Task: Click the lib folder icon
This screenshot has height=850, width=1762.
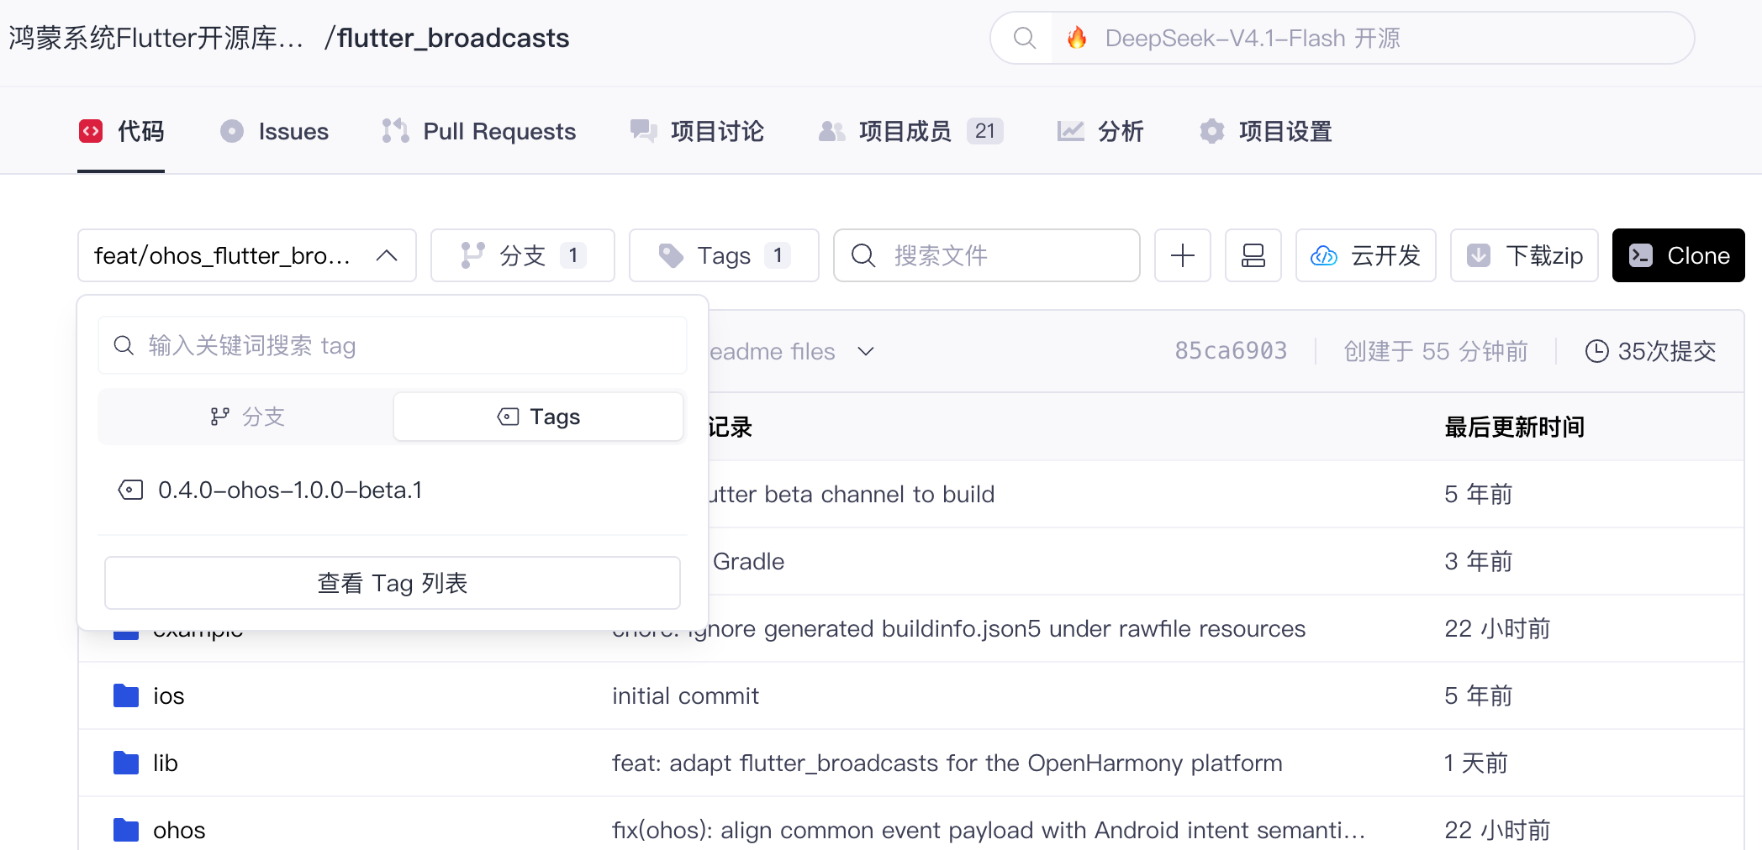Action: point(126,763)
